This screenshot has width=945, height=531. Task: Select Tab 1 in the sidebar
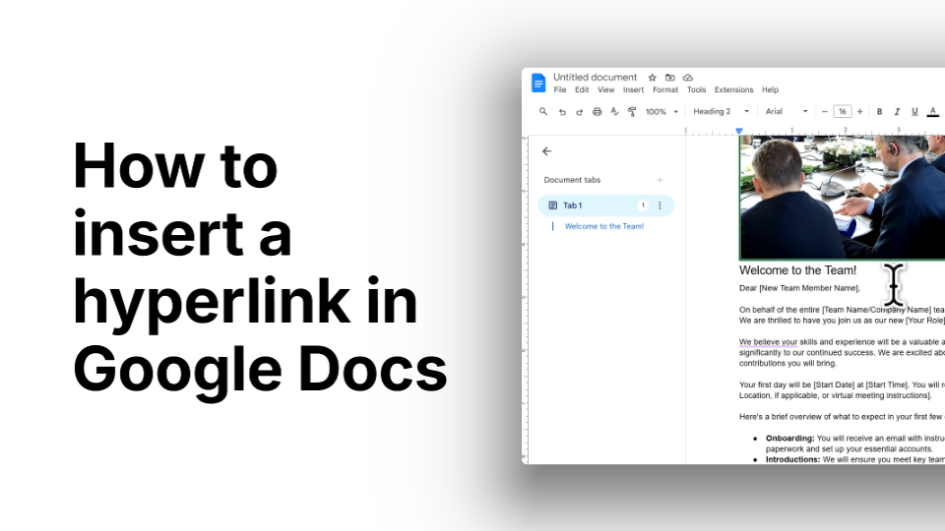point(605,206)
